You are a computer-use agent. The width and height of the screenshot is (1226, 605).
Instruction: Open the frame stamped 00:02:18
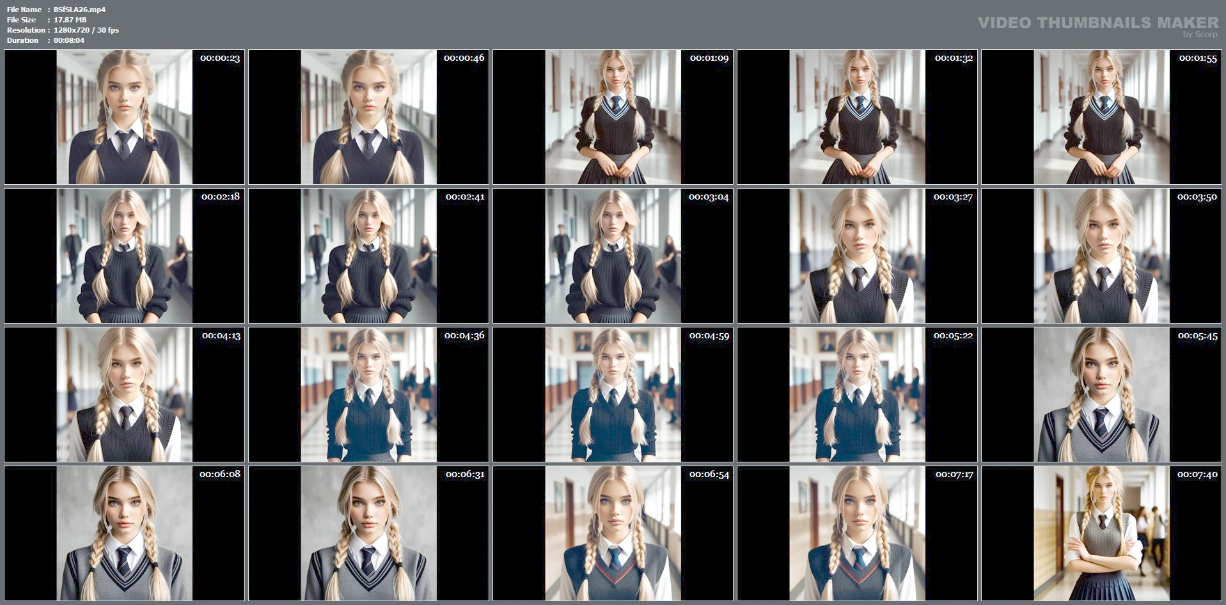(125, 256)
